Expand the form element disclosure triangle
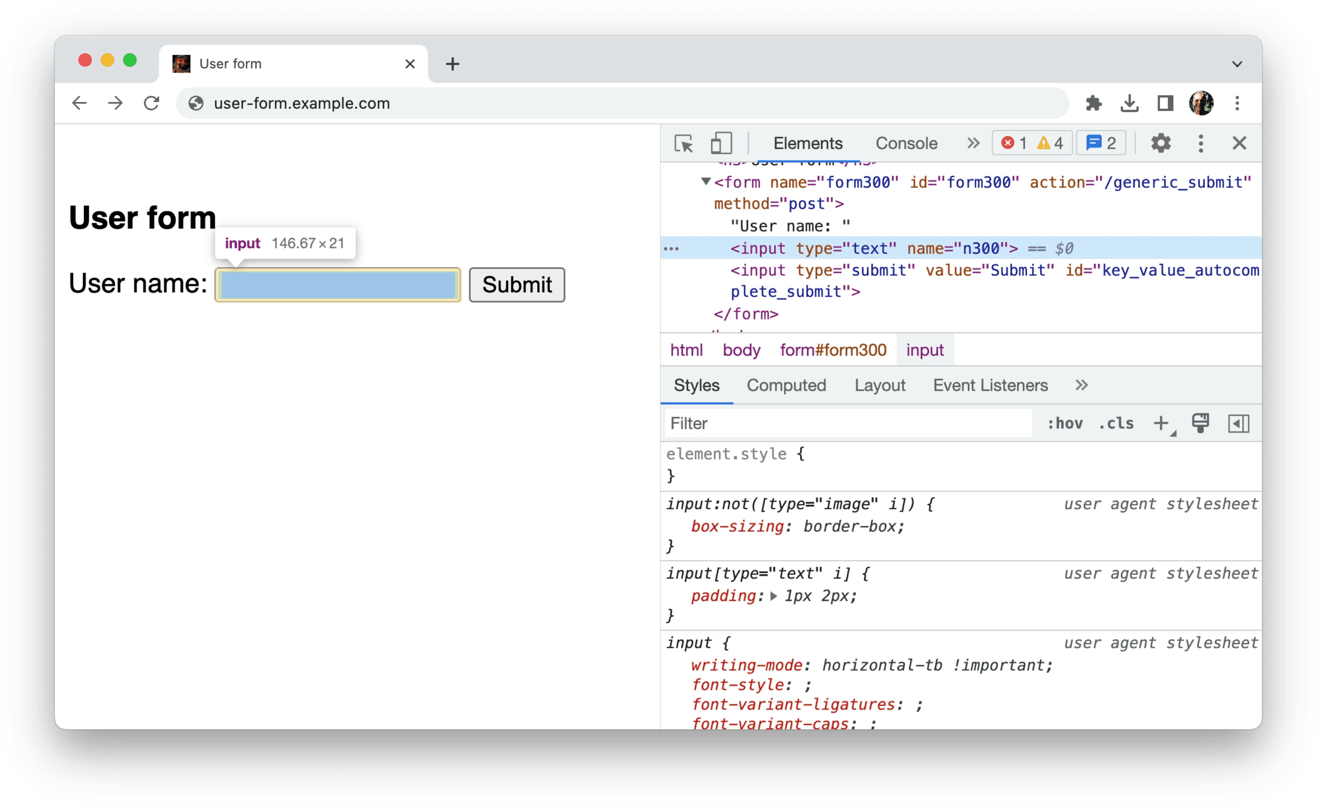The image size is (1317, 805). [x=703, y=182]
